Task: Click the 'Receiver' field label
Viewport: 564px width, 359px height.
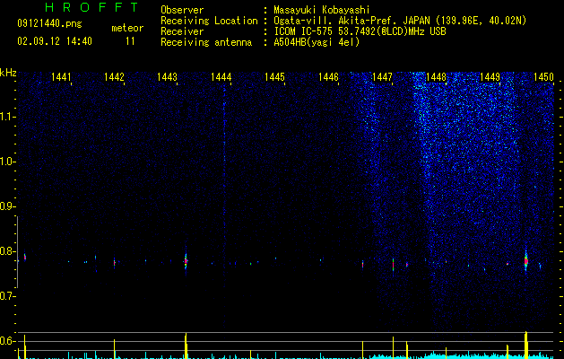Action: [x=182, y=31]
